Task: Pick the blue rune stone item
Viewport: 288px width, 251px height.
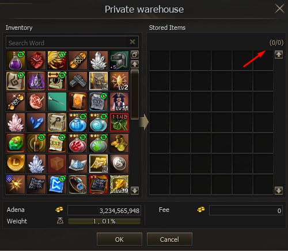Action: (x=57, y=184)
